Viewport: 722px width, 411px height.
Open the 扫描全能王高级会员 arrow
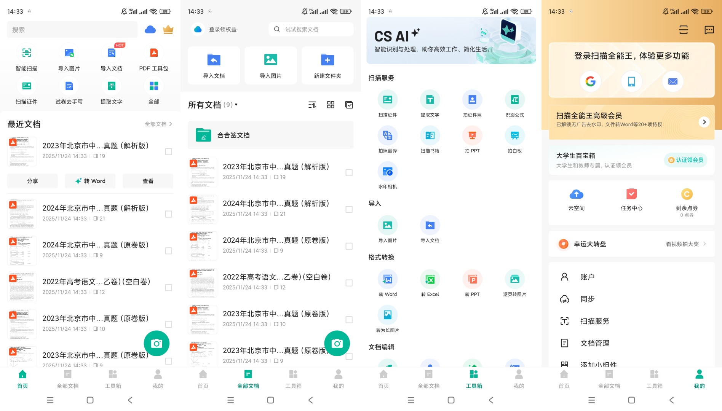click(x=704, y=122)
